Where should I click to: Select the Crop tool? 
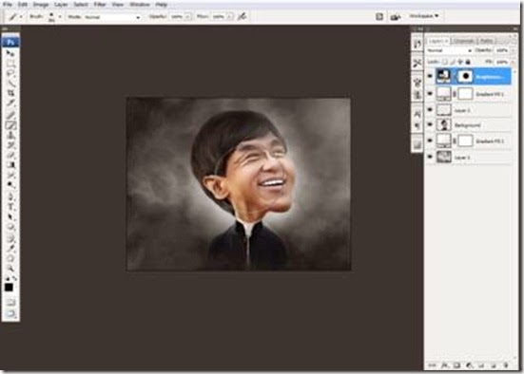(10, 92)
